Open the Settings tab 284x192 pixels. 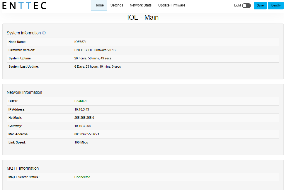click(x=117, y=6)
